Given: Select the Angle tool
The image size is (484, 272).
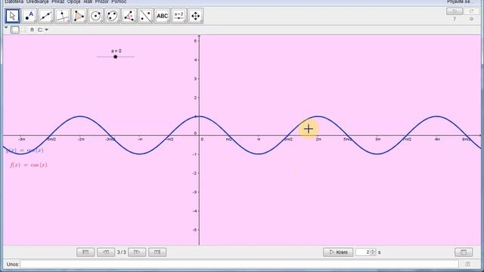Looking at the screenshot, I should 129,16.
